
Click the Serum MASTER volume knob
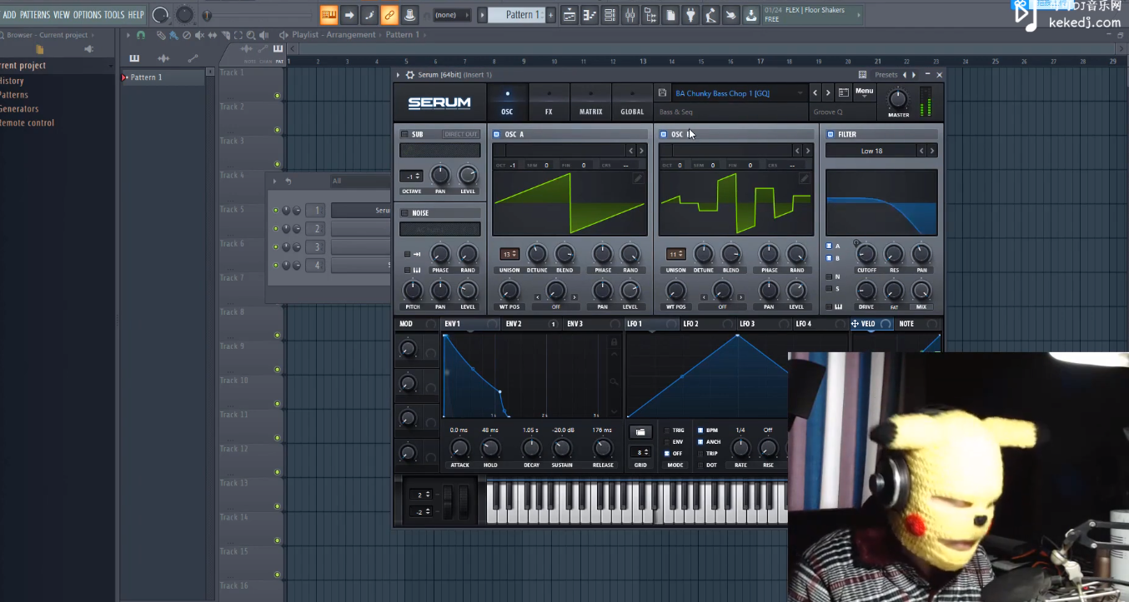click(x=898, y=99)
